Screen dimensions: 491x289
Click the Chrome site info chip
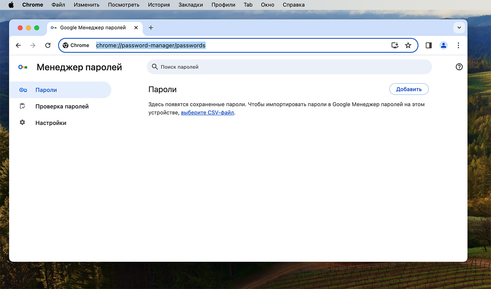(x=76, y=45)
